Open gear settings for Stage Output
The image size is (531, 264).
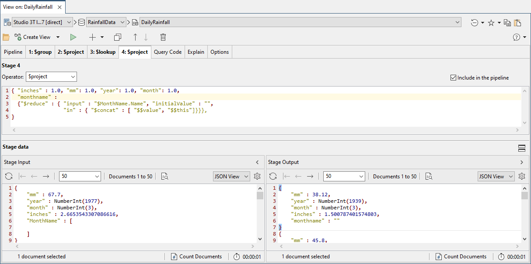(521, 176)
